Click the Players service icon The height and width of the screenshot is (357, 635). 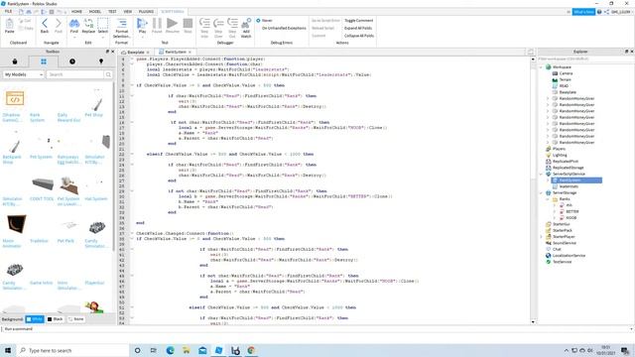coord(549,149)
